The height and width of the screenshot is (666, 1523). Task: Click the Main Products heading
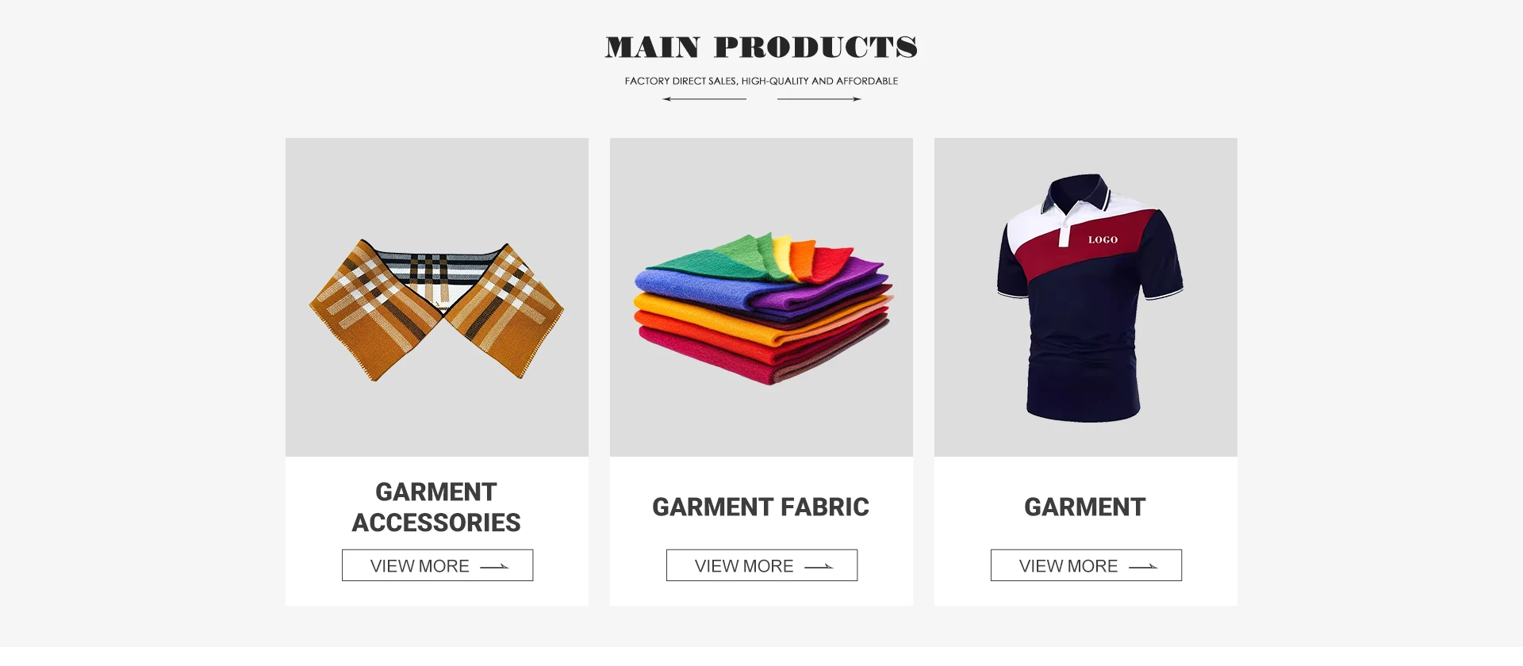[761, 48]
